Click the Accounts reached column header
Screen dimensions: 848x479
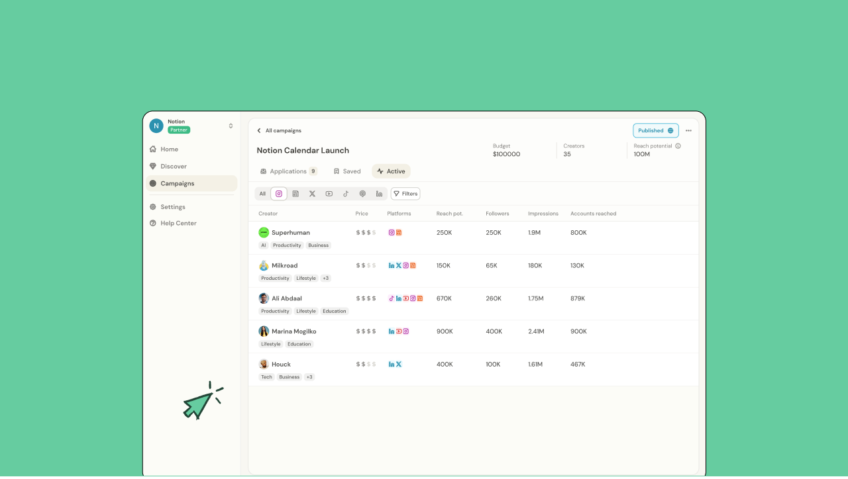pos(594,214)
